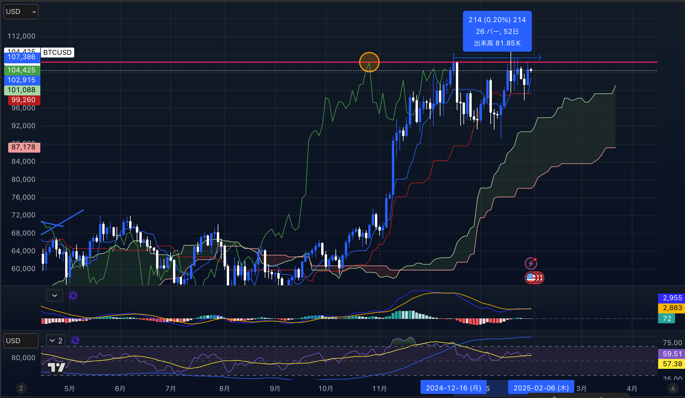Screen dimensions: 685x398
Task: Click the red 99,260 price label
Action: (24, 100)
